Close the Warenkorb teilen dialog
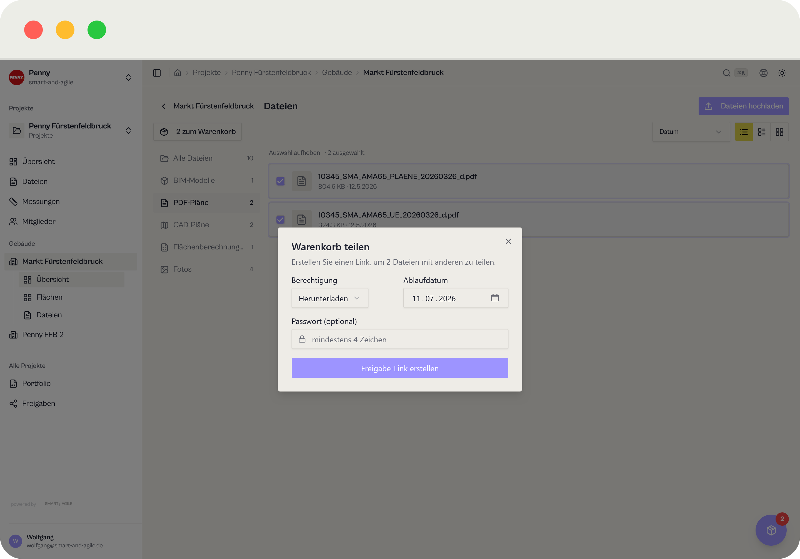 (508, 241)
